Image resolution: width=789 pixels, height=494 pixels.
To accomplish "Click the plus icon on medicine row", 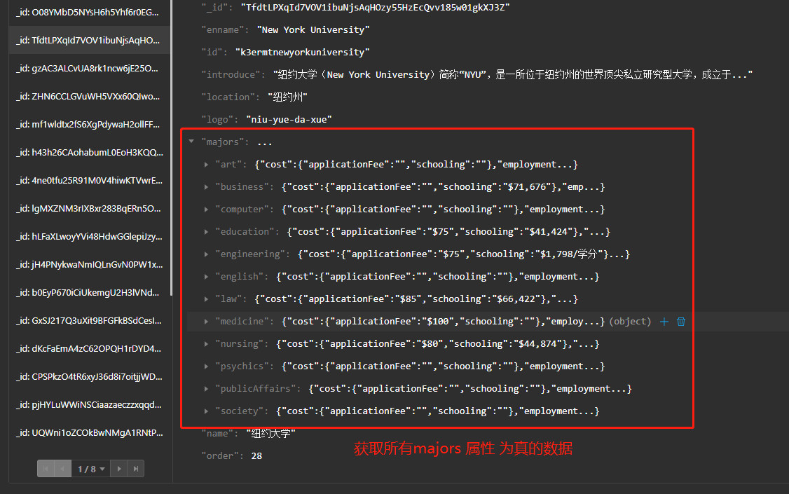I will point(664,322).
